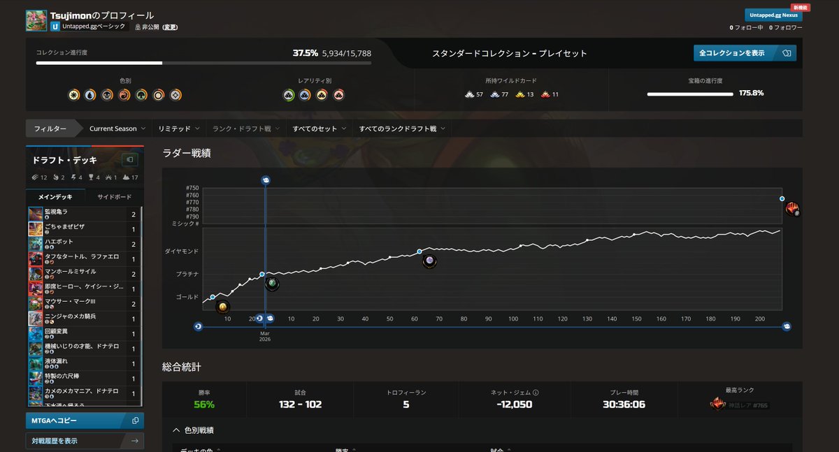Click the 最高ランク mythic rank icon
Screen dimensions: 839x452
click(x=718, y=404)
